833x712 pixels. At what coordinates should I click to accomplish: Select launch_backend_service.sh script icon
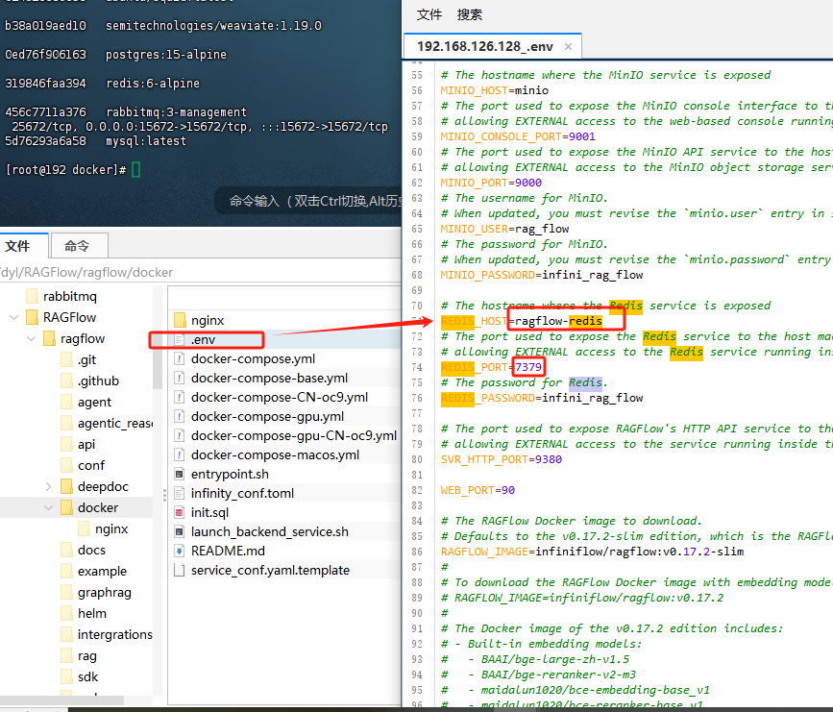(x=180, y=531)
